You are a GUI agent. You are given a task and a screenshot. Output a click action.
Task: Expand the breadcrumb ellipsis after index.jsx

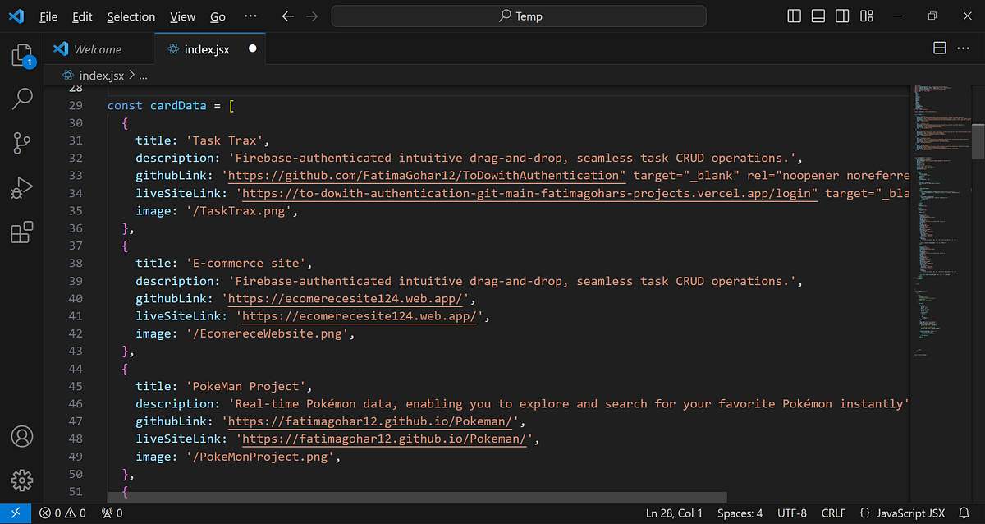[143, 75]
